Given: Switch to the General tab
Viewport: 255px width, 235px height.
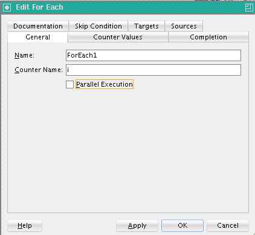Looking at the screenshot, I should point(37,37).
